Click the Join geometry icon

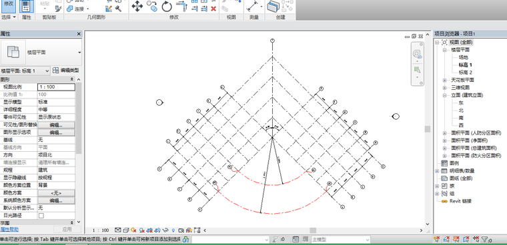pyautogui.click(x=69, y=9)
